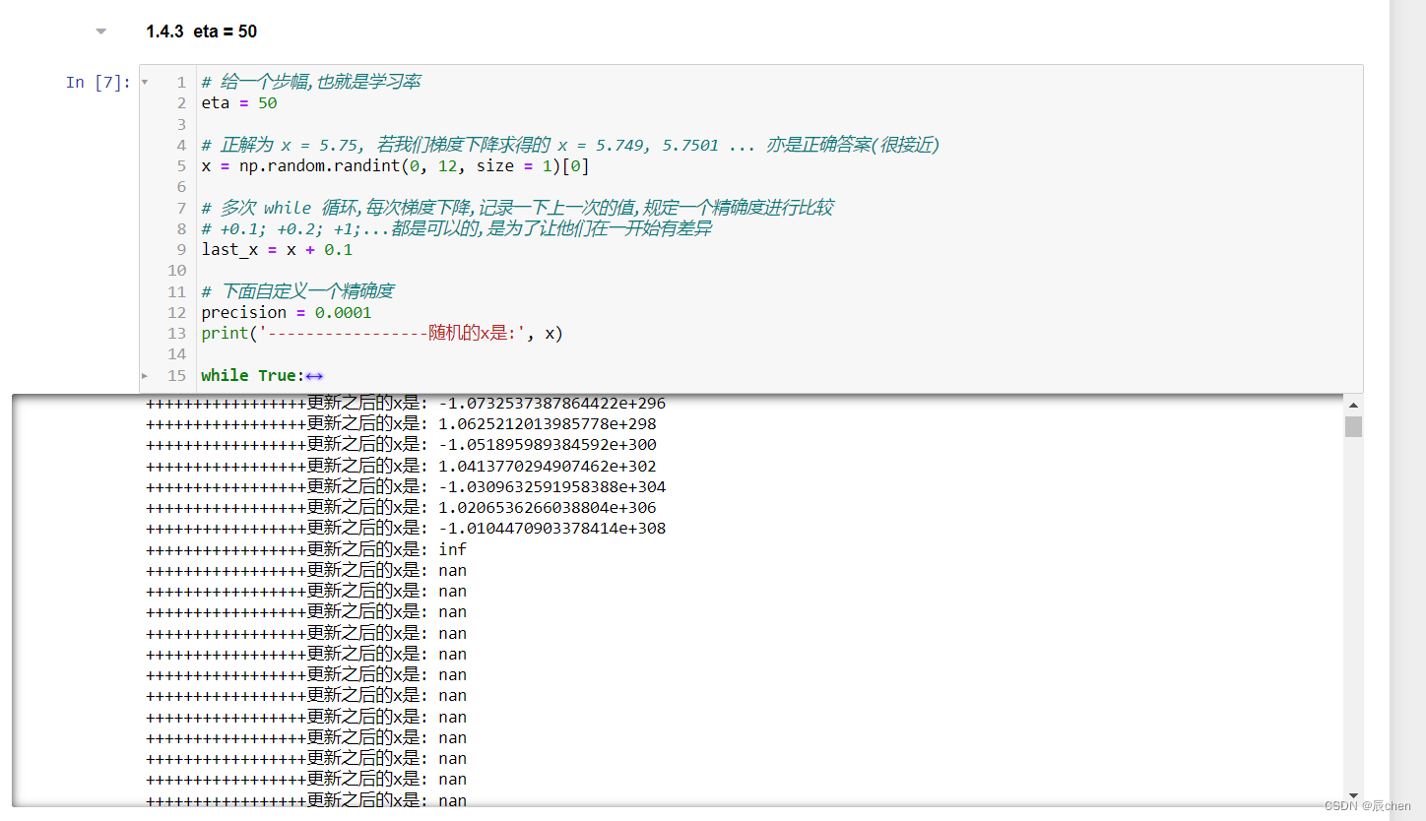Image resolution: width=1426 pixels, height=821 pixels.
Task: Click the print('---随机的x是:', x) line
Action: pyautogui.click(x=382, y=333)
